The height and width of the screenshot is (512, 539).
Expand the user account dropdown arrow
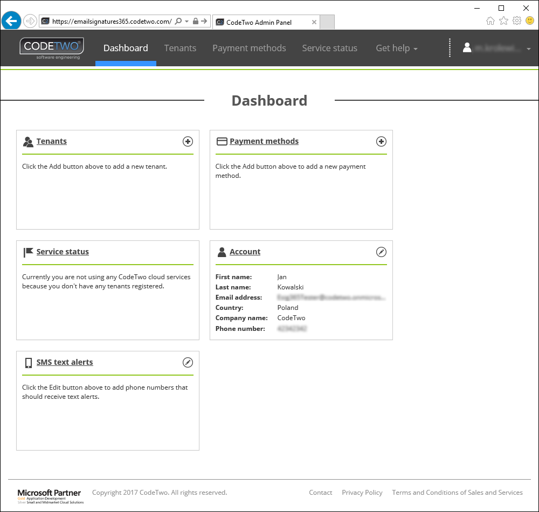529,49
